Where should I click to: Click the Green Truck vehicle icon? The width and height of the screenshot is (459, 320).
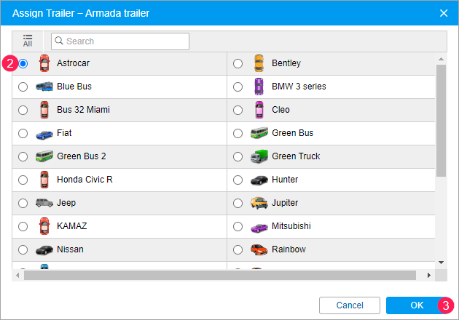(259, 156)
